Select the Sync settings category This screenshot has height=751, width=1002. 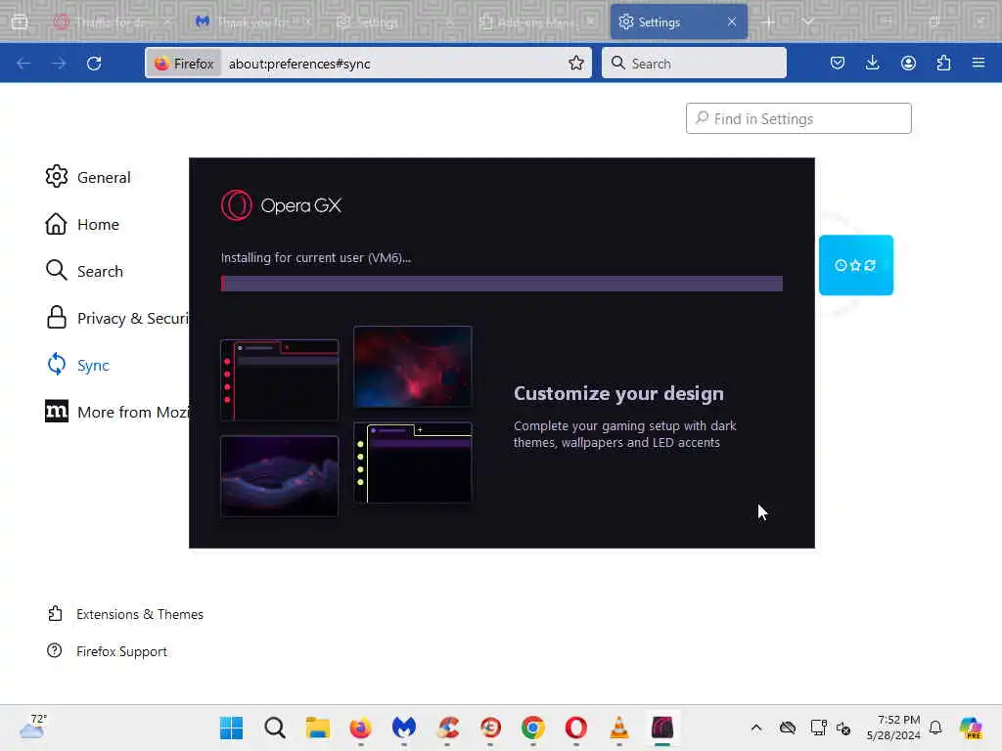tap(78, 365)
